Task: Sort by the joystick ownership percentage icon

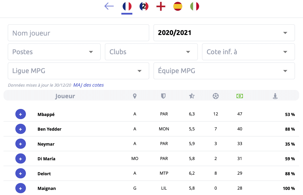Action: [275, 96]
